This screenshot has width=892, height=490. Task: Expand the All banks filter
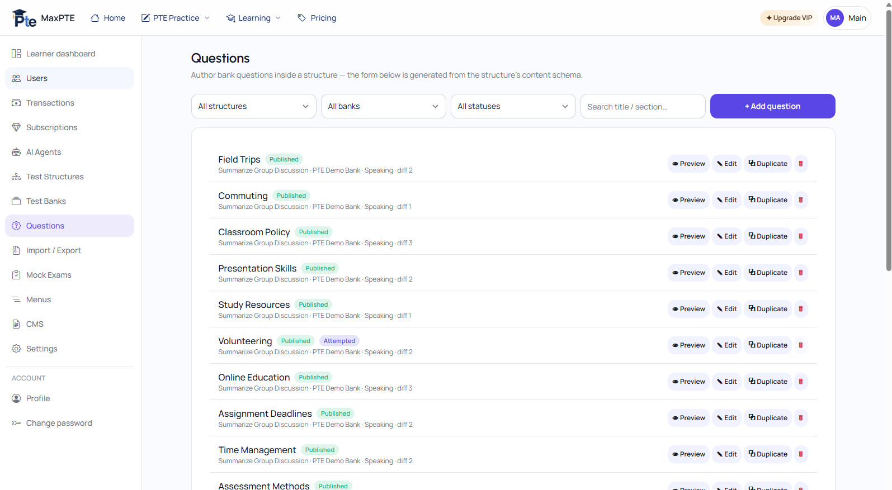pyautogui.click(x=384, y=106)
